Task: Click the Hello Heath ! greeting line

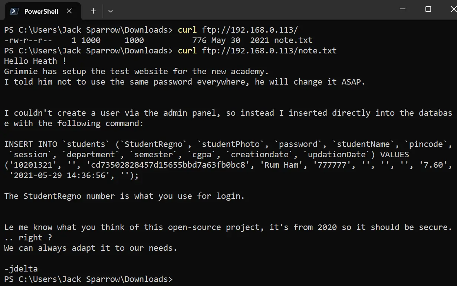Action: [35, 61]
